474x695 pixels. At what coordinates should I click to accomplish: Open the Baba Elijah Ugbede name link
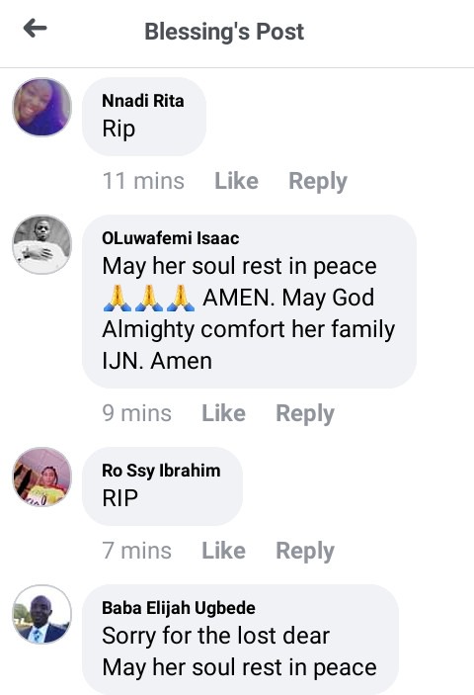click(x=179, y=608)
